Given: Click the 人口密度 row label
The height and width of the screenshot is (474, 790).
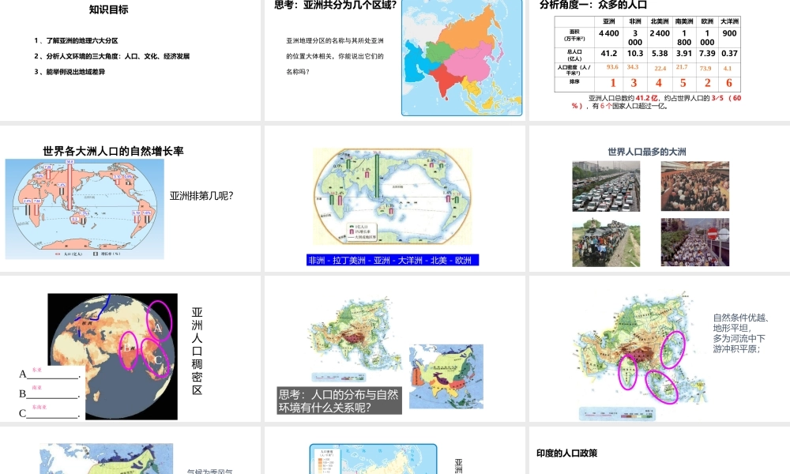Looking at the screenshot, I should [575, 70].
